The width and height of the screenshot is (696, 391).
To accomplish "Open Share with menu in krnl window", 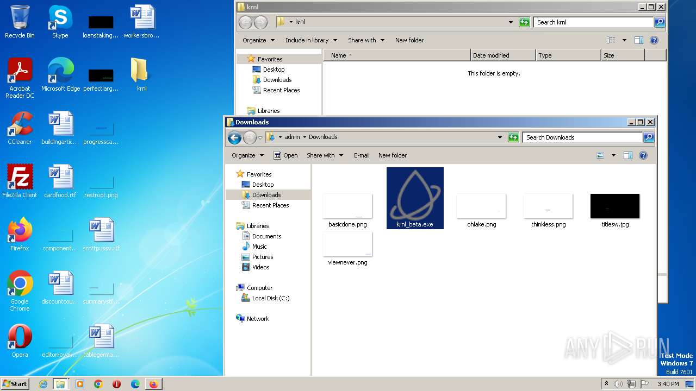I will 366,40.
